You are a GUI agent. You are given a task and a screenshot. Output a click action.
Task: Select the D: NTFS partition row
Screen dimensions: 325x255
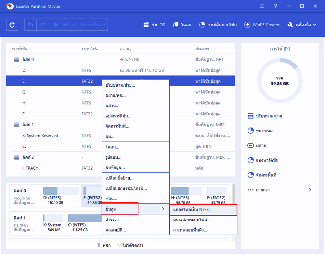(x=121, y=70)
